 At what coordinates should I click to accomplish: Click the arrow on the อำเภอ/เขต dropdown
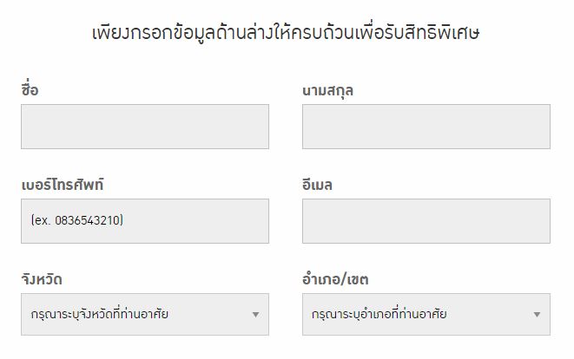point(537,314)
